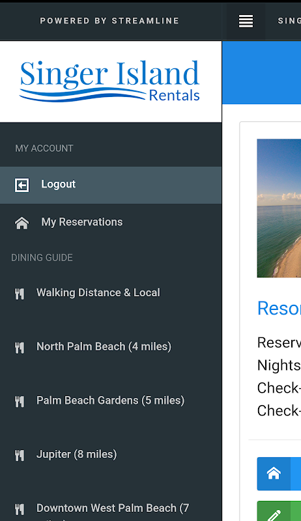Open My Reservations menu item
The height and width of the screenshot is (521, 301).
[111, 222]
